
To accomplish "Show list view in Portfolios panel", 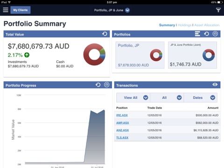I will point(197,34).
